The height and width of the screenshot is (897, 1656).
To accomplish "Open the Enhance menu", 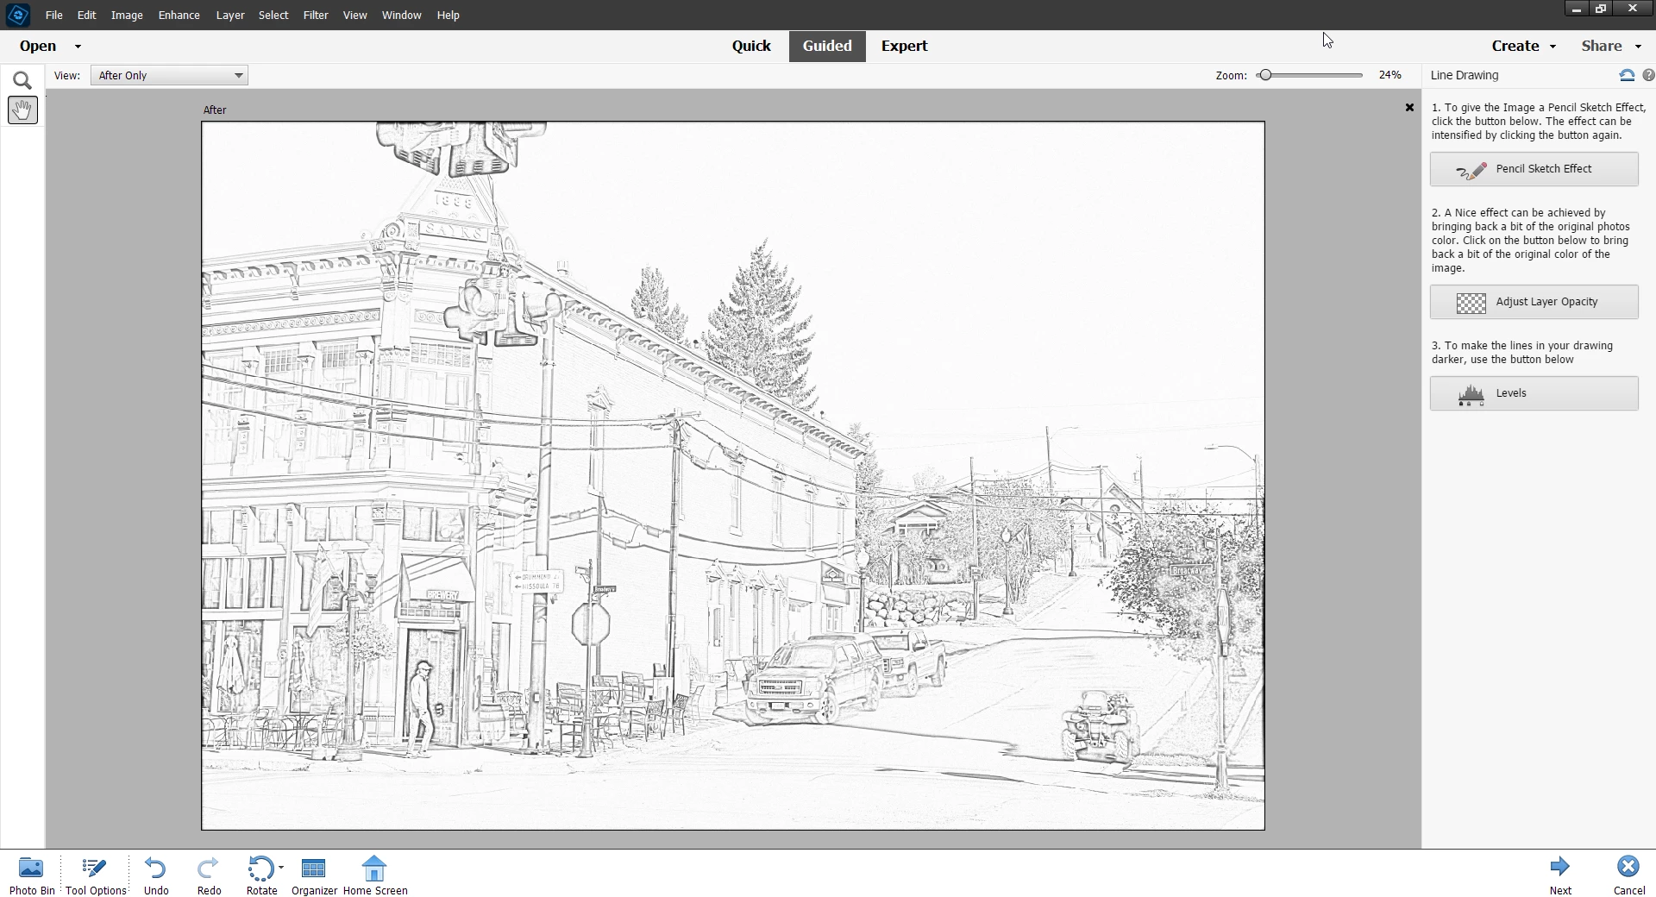I will click(179, 16).
